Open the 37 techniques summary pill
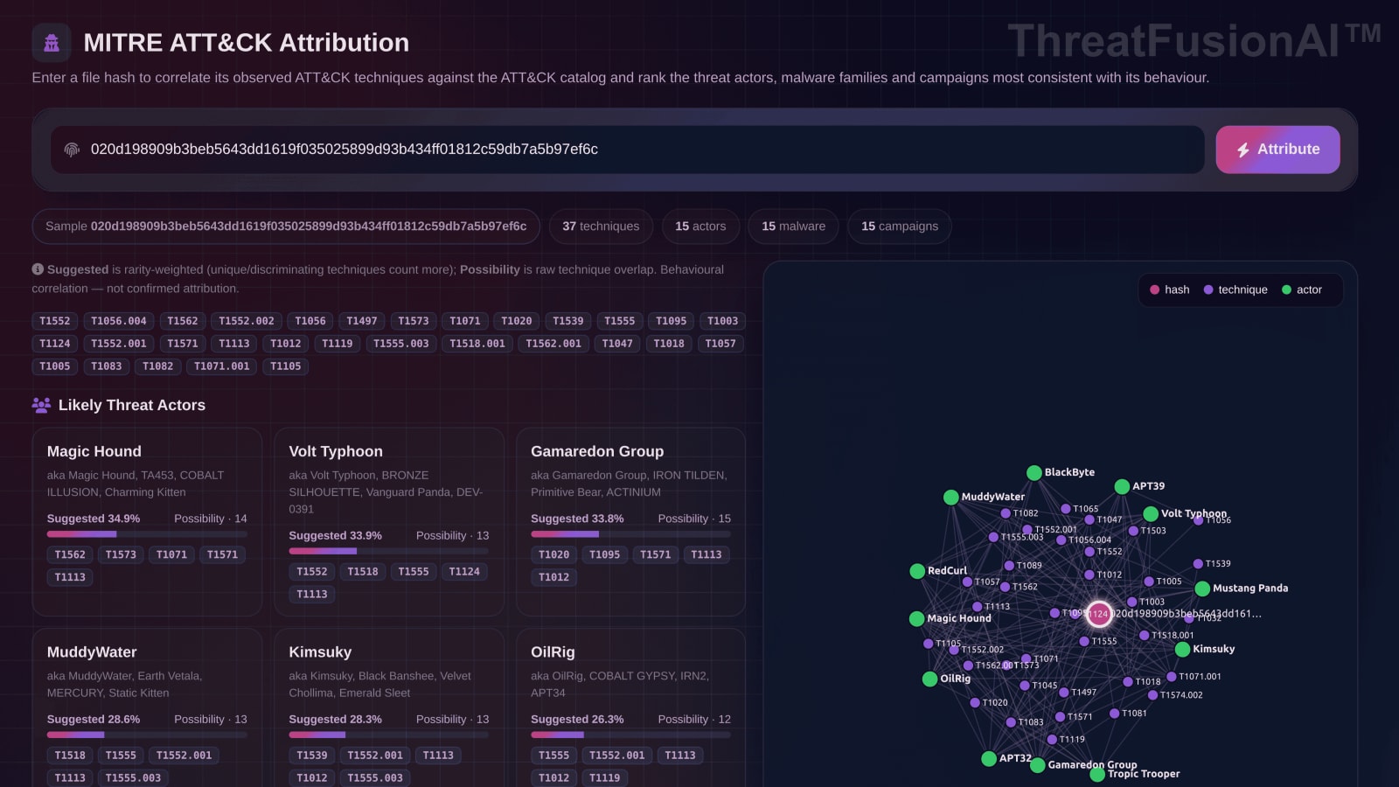 601,226
